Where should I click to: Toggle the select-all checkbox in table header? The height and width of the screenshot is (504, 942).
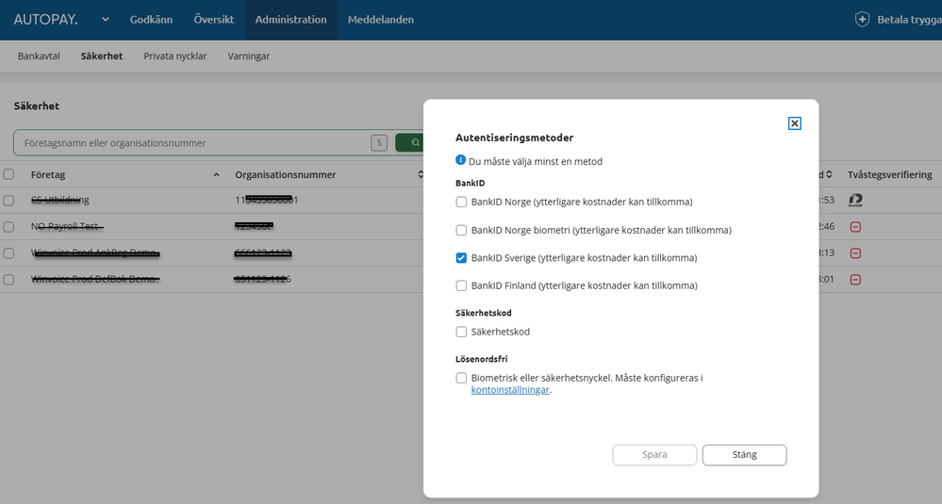[x=8, y=174]
